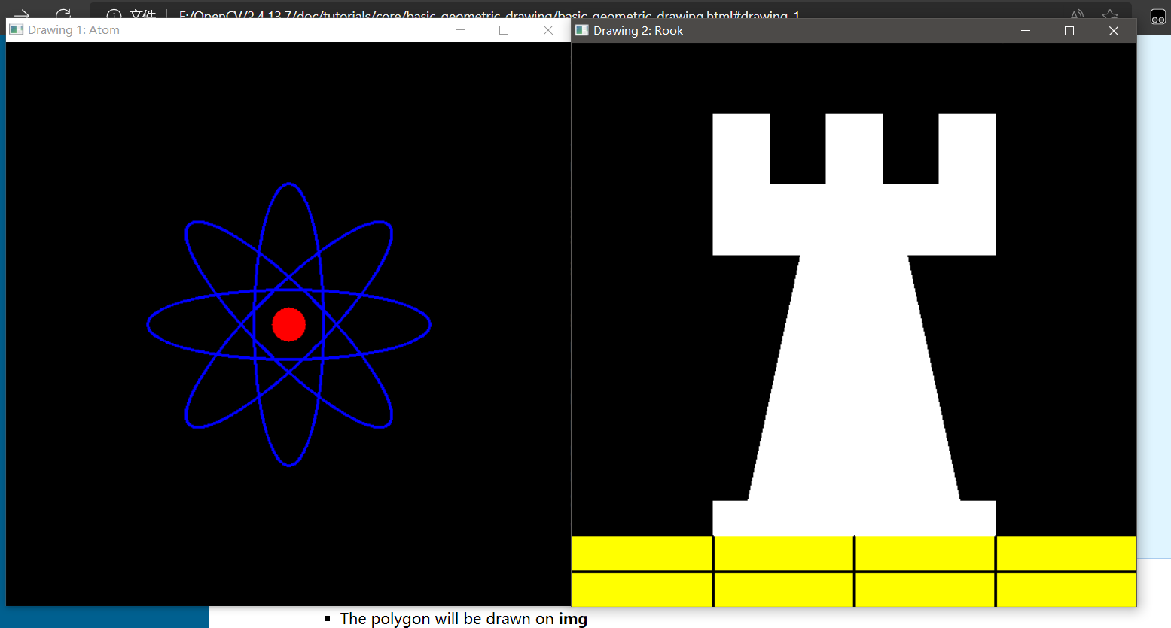Click the browser favorites star icon
The width and height of the screenshot is (1171, 628).
coord(1110,14)
